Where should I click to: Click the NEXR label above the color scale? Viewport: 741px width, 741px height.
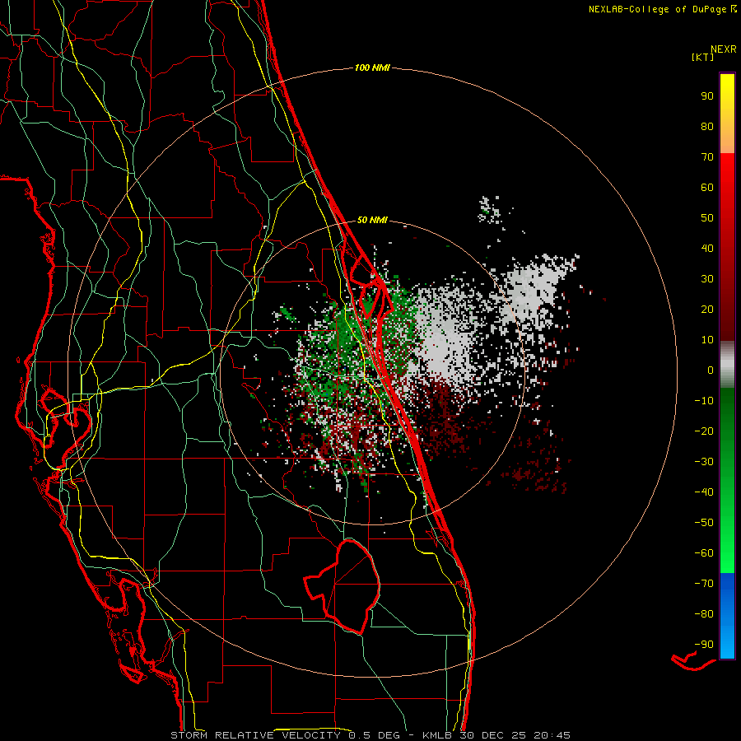tap(724, 49)
